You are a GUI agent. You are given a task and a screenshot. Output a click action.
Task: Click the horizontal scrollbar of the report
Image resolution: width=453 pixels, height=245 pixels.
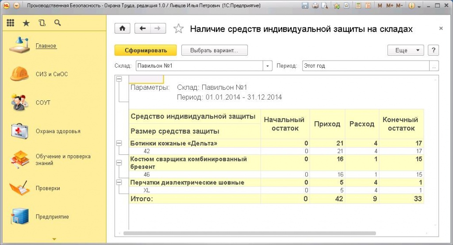point(250,233)
